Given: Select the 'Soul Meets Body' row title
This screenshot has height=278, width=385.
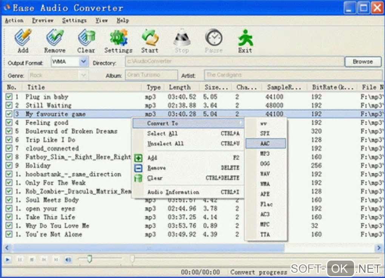Looking at the screenshot, I should pyautogui.click(x=52, y=200).
